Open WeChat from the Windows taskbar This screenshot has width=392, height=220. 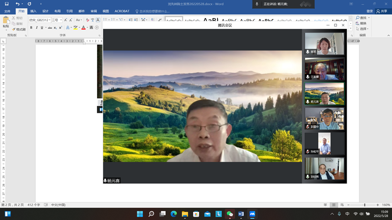(x=230, y=214)
